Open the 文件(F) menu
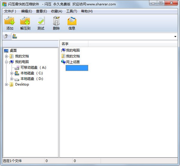The image size is (180, 166). (10, 11)
